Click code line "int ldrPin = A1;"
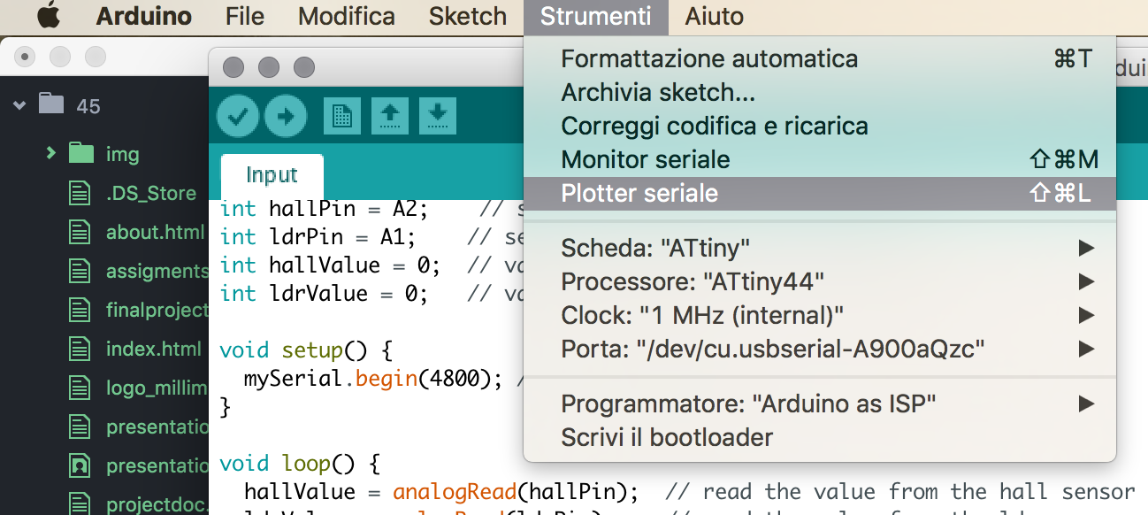Viewport: 1148px width, 515px height. pyautogui.click(x=318, y=237)
